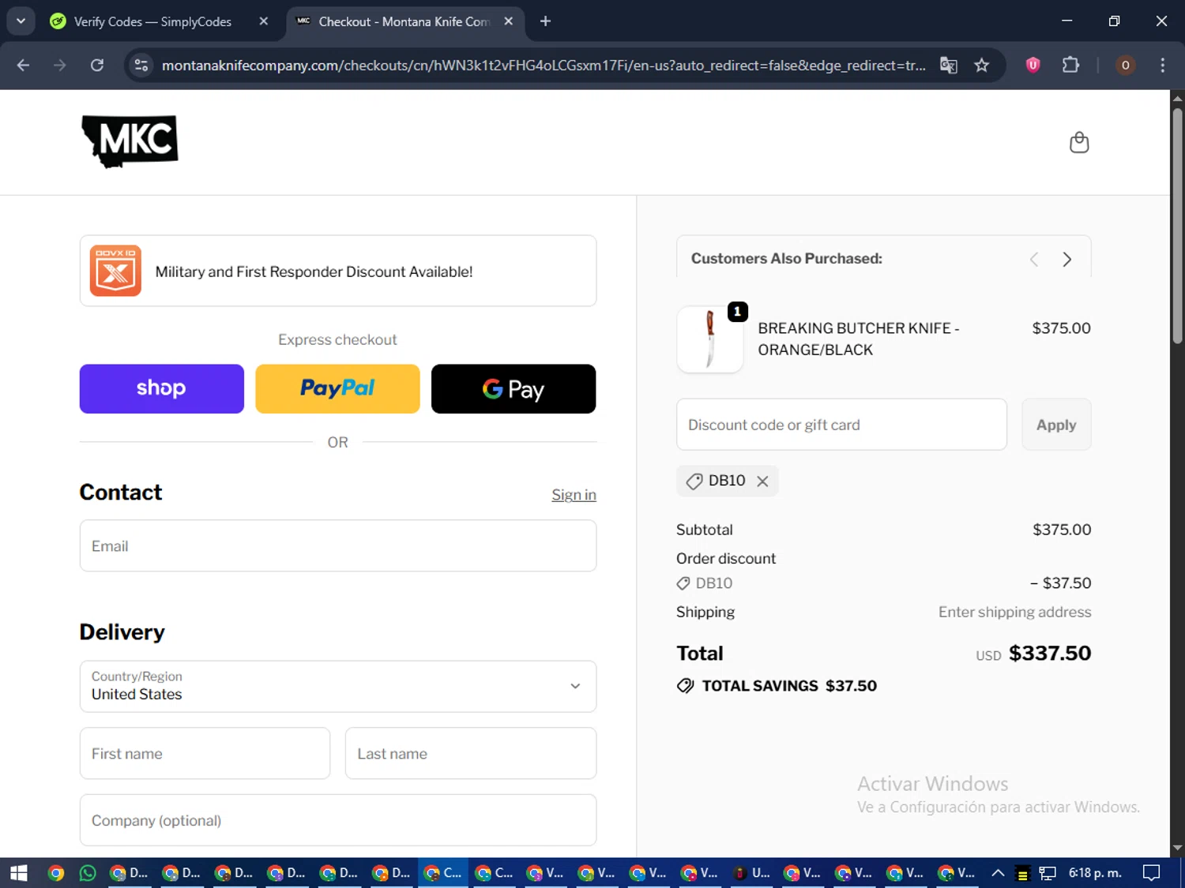Pay with Google Pay button
Screen dimensions: 1185x888
(513, 388)
